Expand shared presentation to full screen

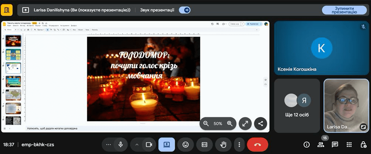[245, 124]
